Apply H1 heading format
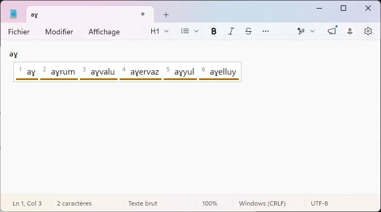This screenshot has height=212, width=381. (155, 31)
